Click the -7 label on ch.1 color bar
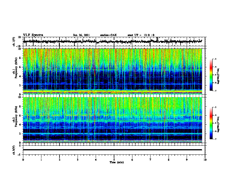This screenshot has height=179, width=231. tap(215, 91)
